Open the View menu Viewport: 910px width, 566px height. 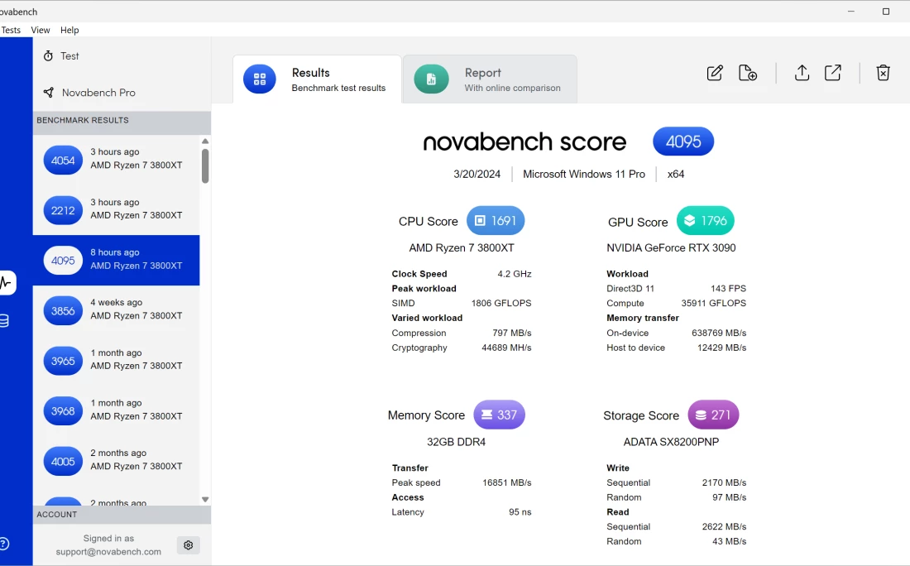click(41, 30)
